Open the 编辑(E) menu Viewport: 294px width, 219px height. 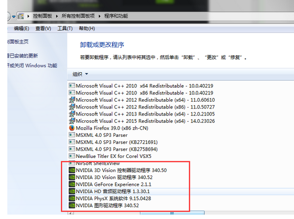tap(22, 28)
